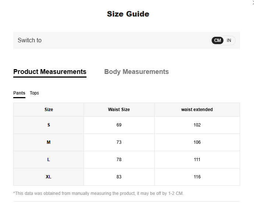
Task: Open the Body Measurements tab
Action: coord(136,72)
